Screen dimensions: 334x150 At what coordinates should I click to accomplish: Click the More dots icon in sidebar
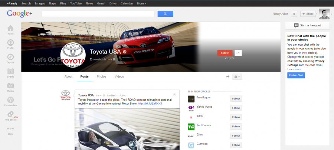pos(10,128)
